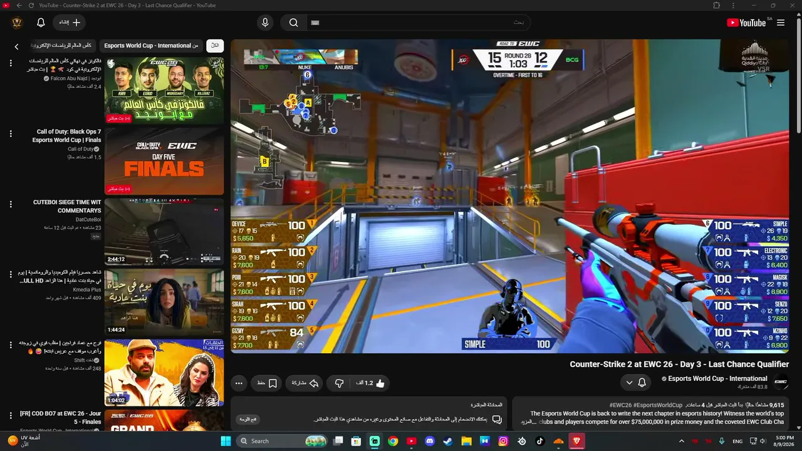Open options menu for Falcon Abu Najd video
Viewport: 802px width, 451px height.
[11, 63]
